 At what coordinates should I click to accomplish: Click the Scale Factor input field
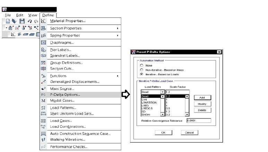coord(178,92)
